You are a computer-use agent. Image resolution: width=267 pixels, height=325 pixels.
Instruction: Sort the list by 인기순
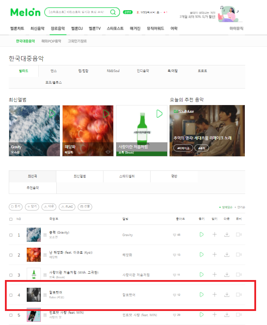pos(241,207)
